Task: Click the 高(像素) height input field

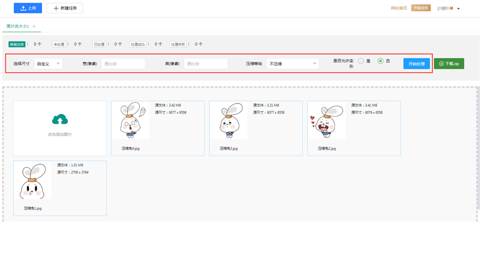Action: (x=206, y=64)
